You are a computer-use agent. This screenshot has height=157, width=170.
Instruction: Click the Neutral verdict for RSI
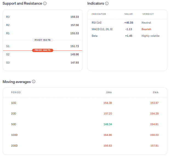click(x=146, y=23)
